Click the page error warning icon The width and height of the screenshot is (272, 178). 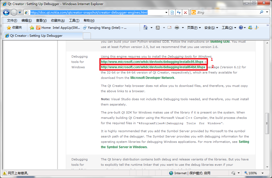click(x=5, y=173)
